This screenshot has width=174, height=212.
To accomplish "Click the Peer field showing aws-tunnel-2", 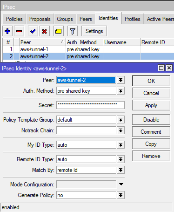I will [x=86, y=80].
